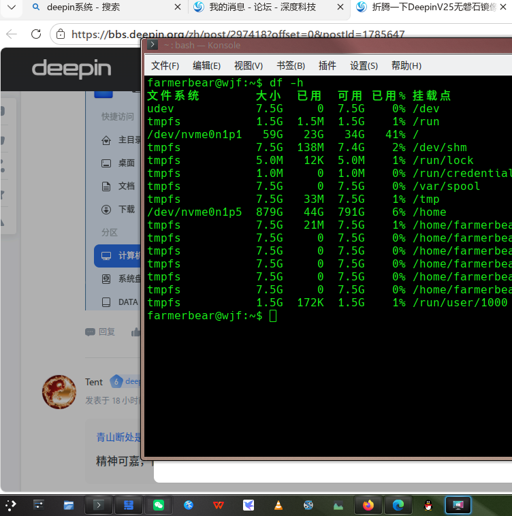Open the file manager from the taskbar
This screenshot has height=516, width=512.
pos(69,505)
